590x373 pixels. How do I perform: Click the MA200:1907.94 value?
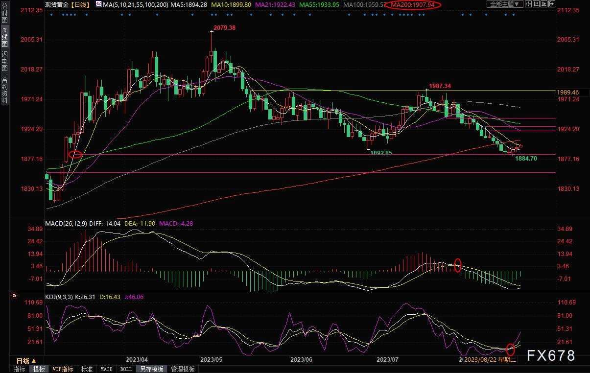point(413,5)
